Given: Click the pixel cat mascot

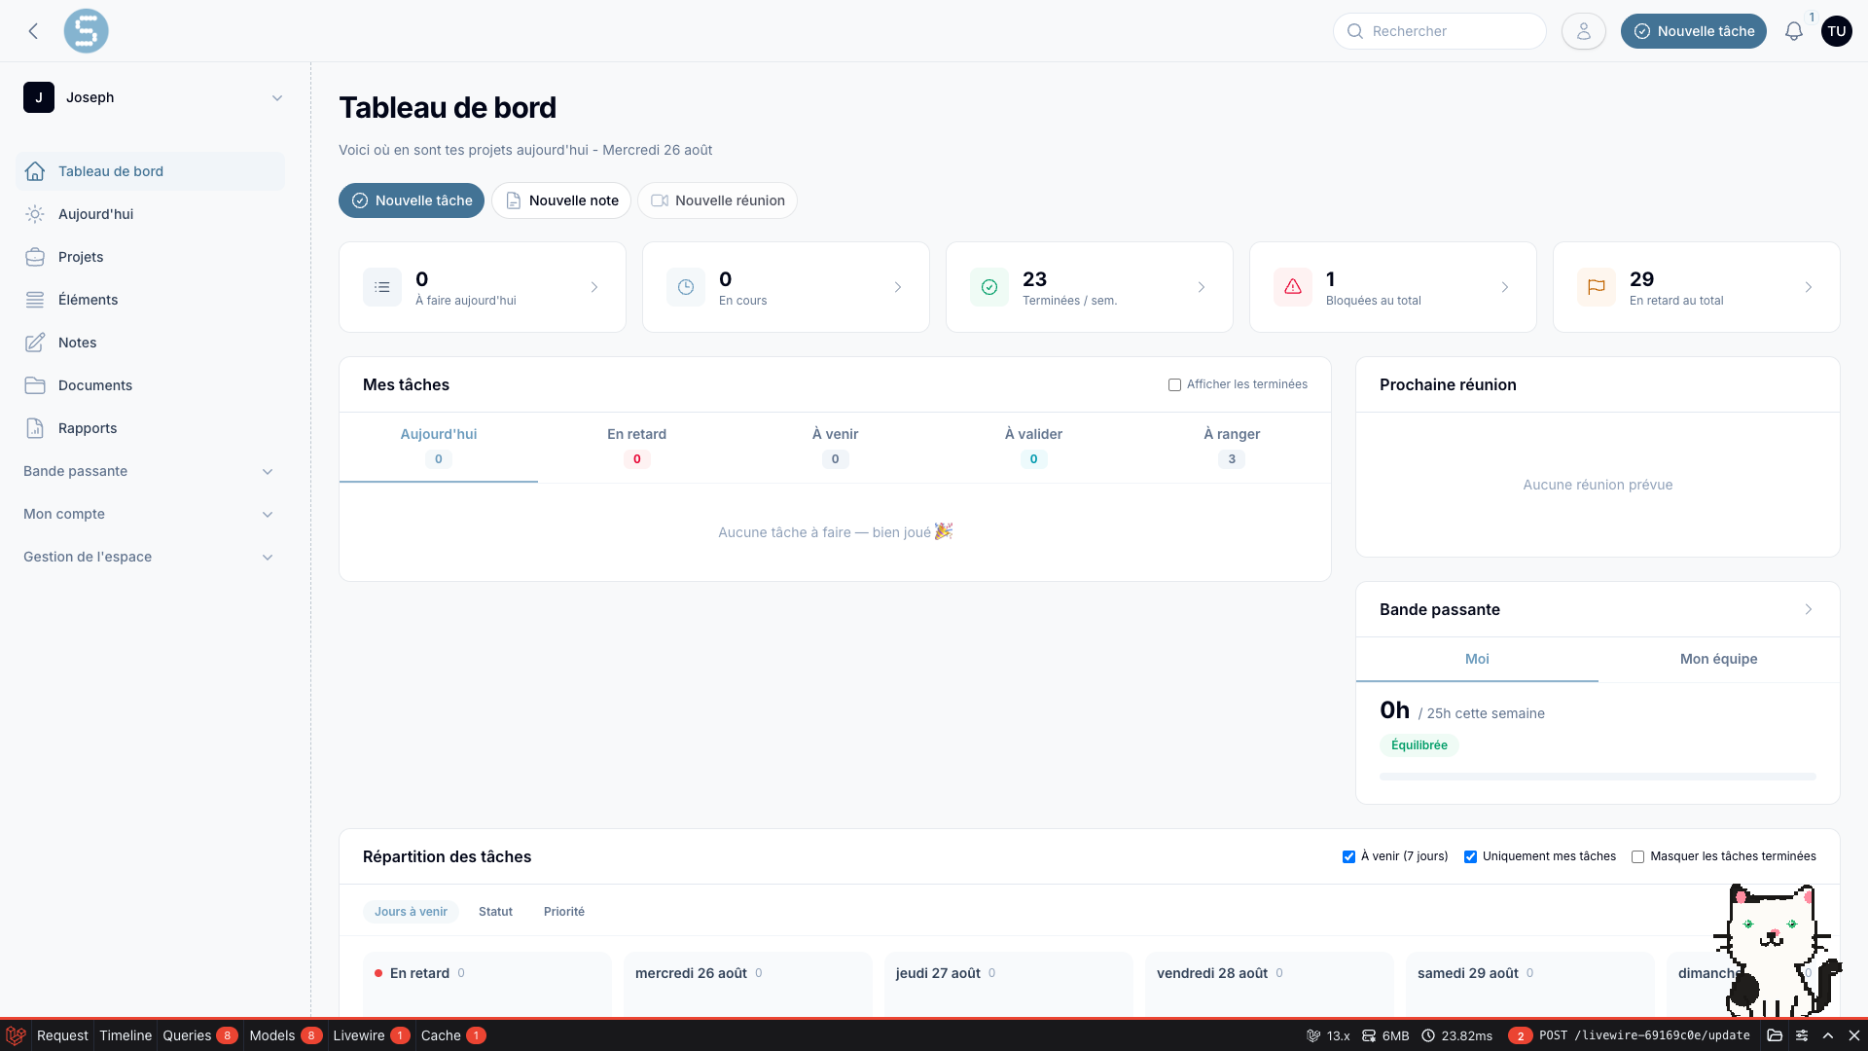Looking at the screenshot, I should point(1776,950).
